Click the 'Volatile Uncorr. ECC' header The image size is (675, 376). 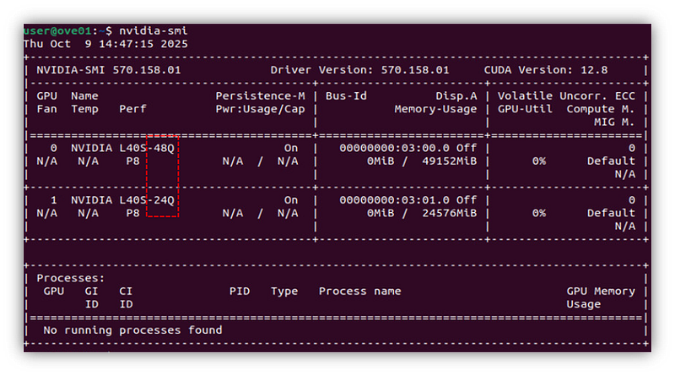[x=566, y=95]
